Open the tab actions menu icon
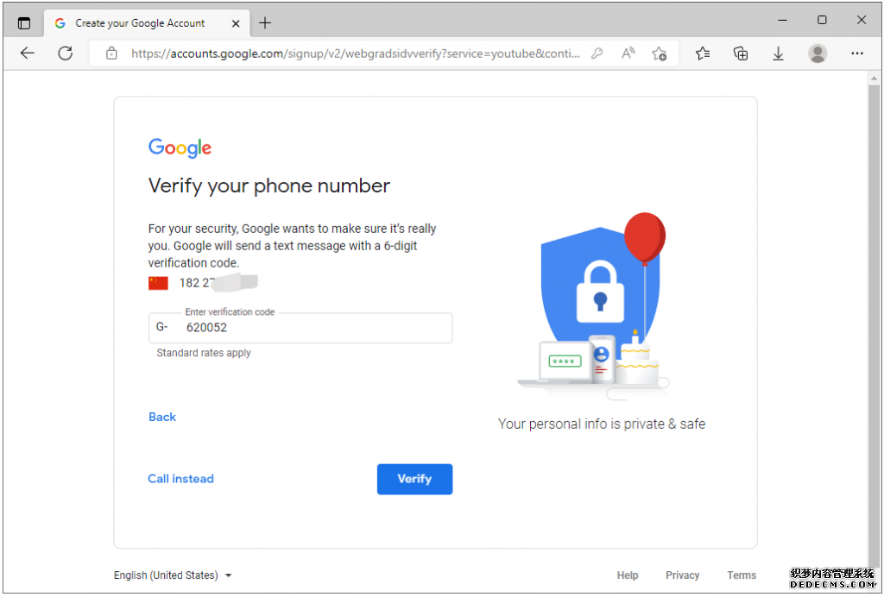This screenshot has height=597, width=884. (23, 23)
